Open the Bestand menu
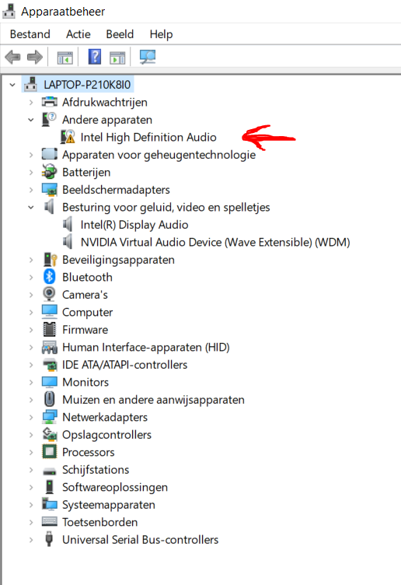The image size is (401, 585). [x=30, y=34]
